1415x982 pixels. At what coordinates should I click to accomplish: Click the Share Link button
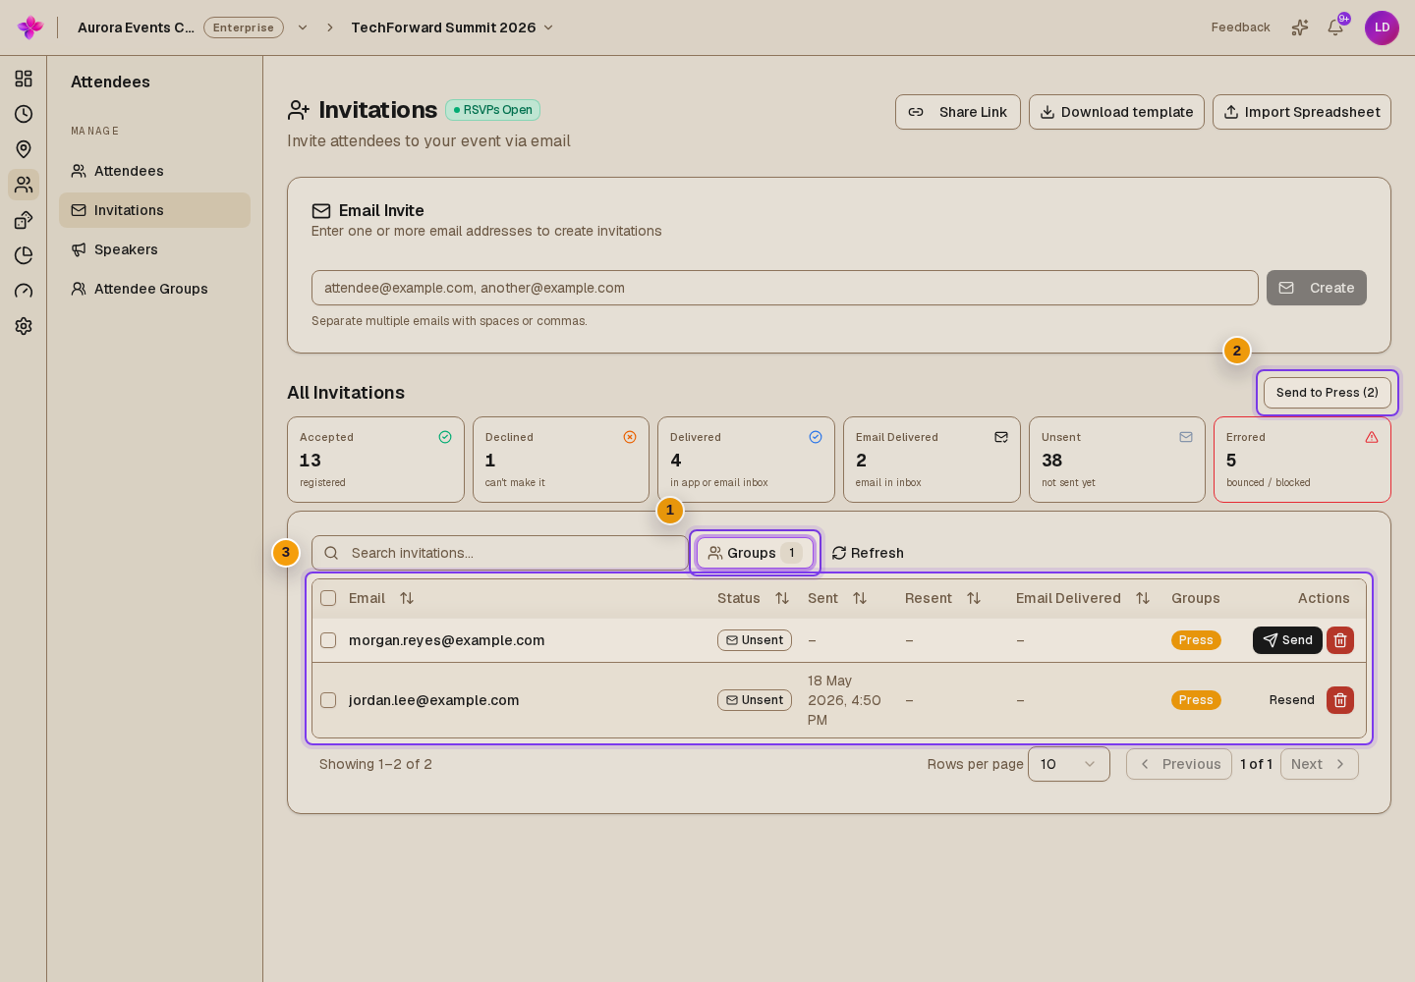[958, 112]
